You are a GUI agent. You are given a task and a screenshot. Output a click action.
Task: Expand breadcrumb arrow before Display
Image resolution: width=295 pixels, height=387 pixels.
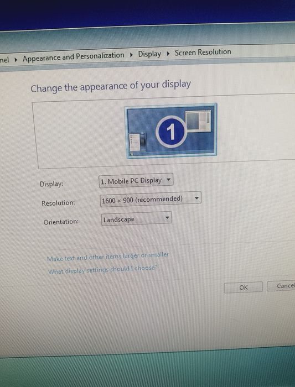coord(131,55)
